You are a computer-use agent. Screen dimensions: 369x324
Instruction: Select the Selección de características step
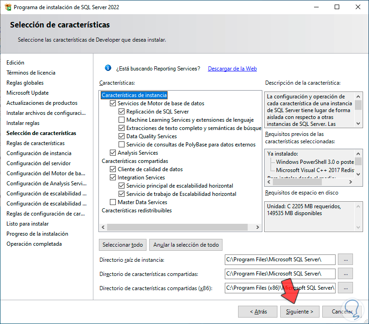point(41,133)
